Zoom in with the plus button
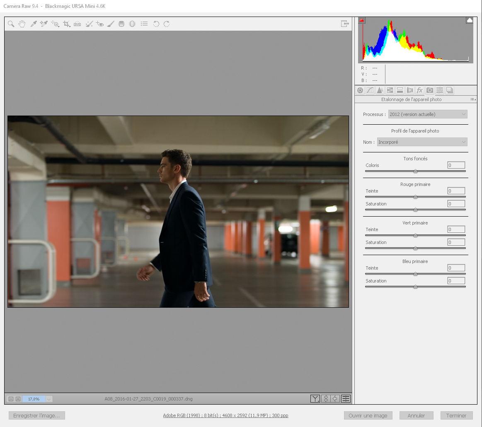The height and width of the screenshot is (427, 482). [18, 399]
